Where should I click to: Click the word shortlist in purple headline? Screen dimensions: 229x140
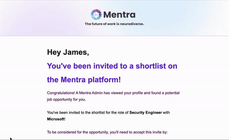point(151,66)
